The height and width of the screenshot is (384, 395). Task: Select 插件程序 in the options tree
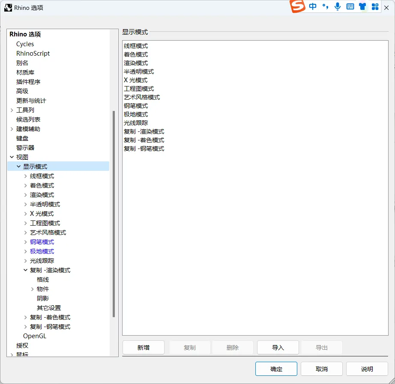point(28,82)
